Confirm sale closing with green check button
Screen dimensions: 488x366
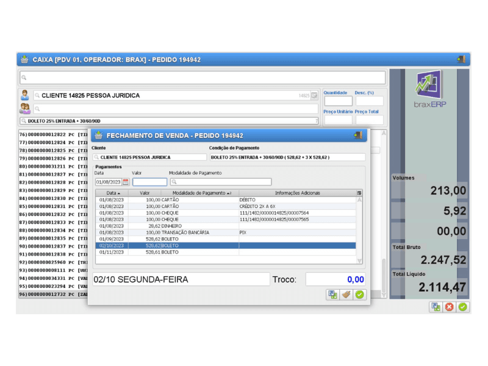click(x=359, y=295)
